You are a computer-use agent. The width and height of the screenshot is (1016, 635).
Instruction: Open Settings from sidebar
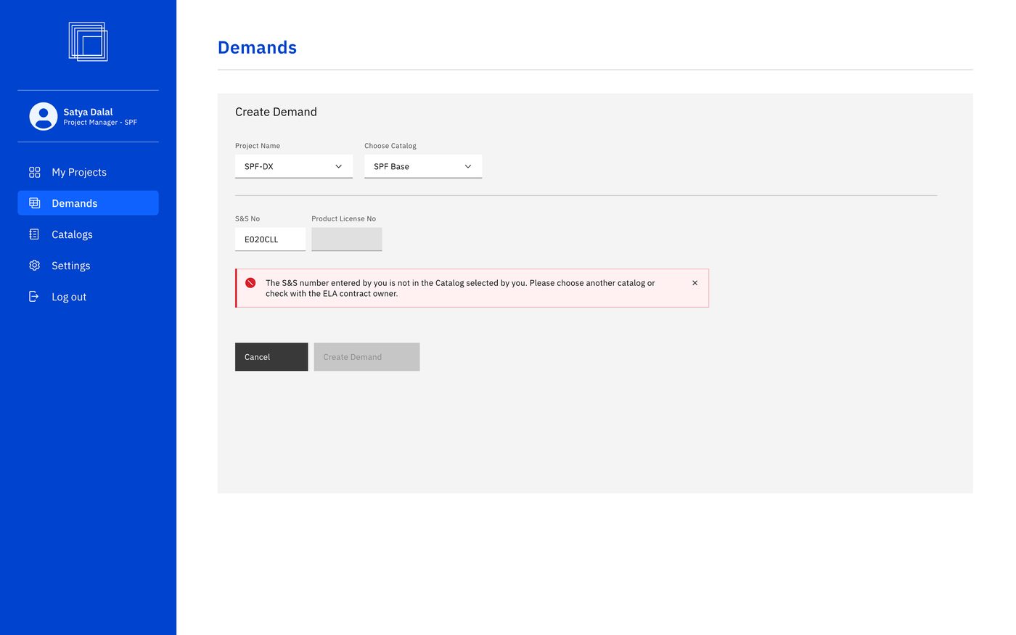tap(88, 266)
